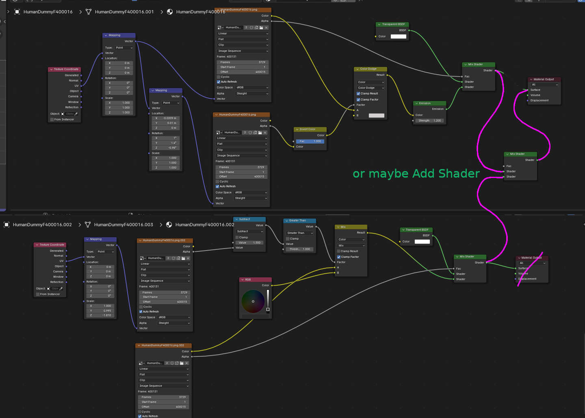Viewport: 585px width, 418px height.
Task: Click the white color swatch in the upper Transparent BSDF node
Action: pyautogui.click(x=399, y=36)
